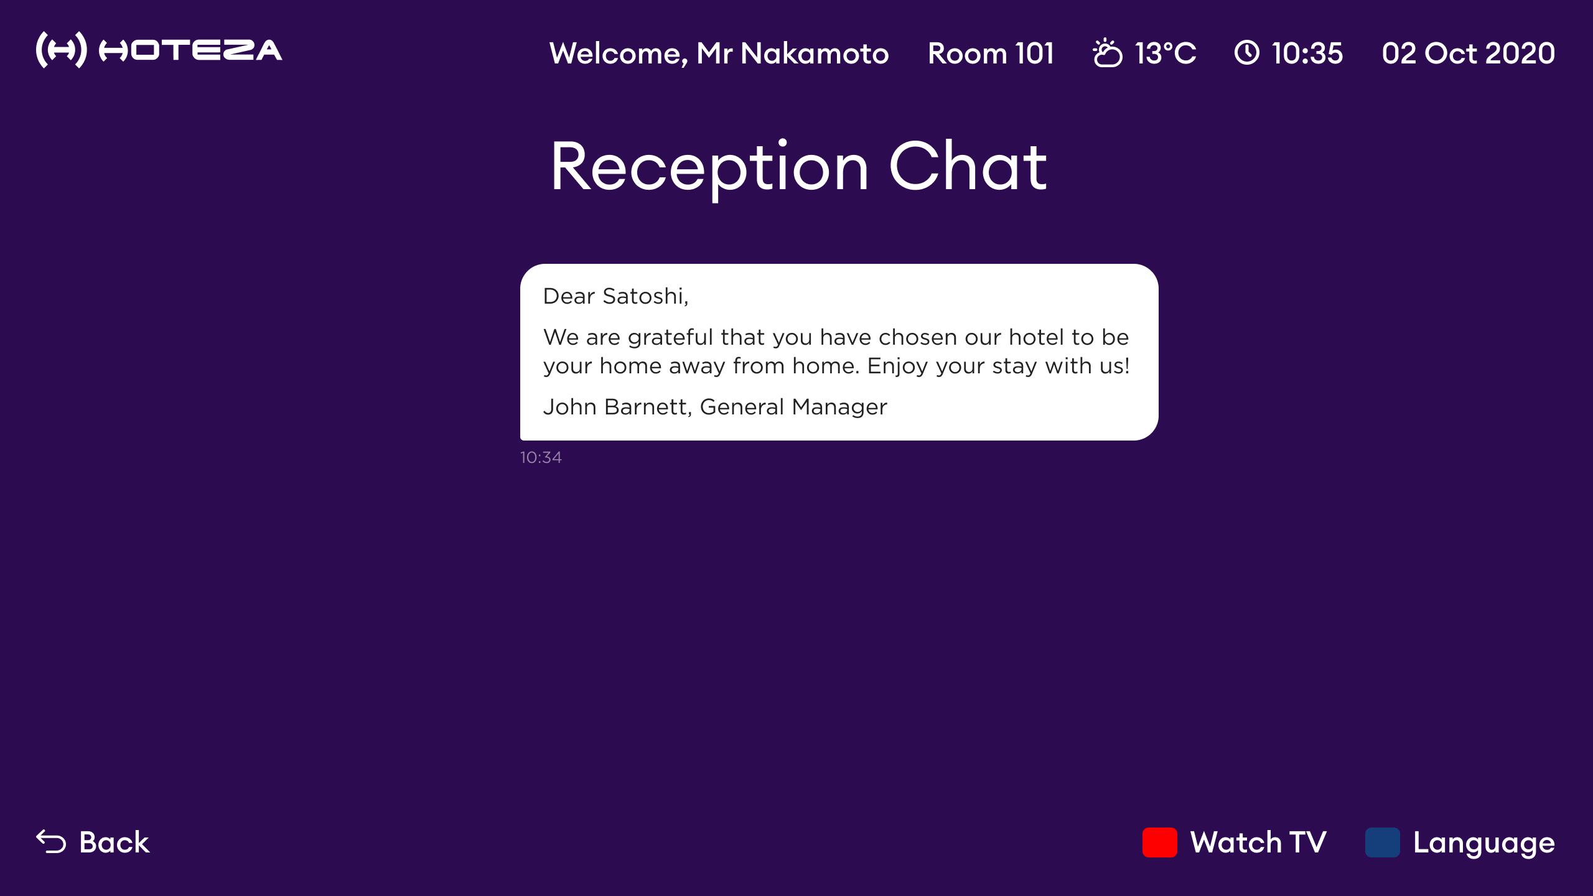Click the 10:34 message timestamp

point(541,458)
